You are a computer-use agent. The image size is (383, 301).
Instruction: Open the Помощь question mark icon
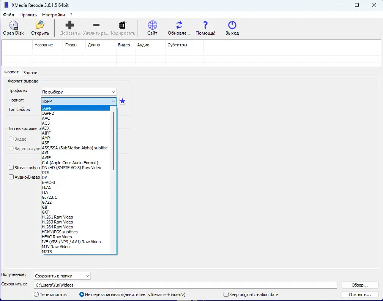(x=205, y=25)
